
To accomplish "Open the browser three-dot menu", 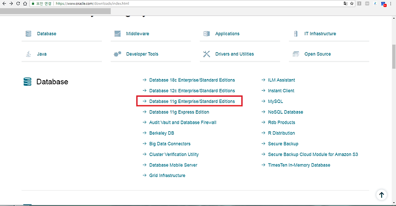I will click(x=391, y=3).
